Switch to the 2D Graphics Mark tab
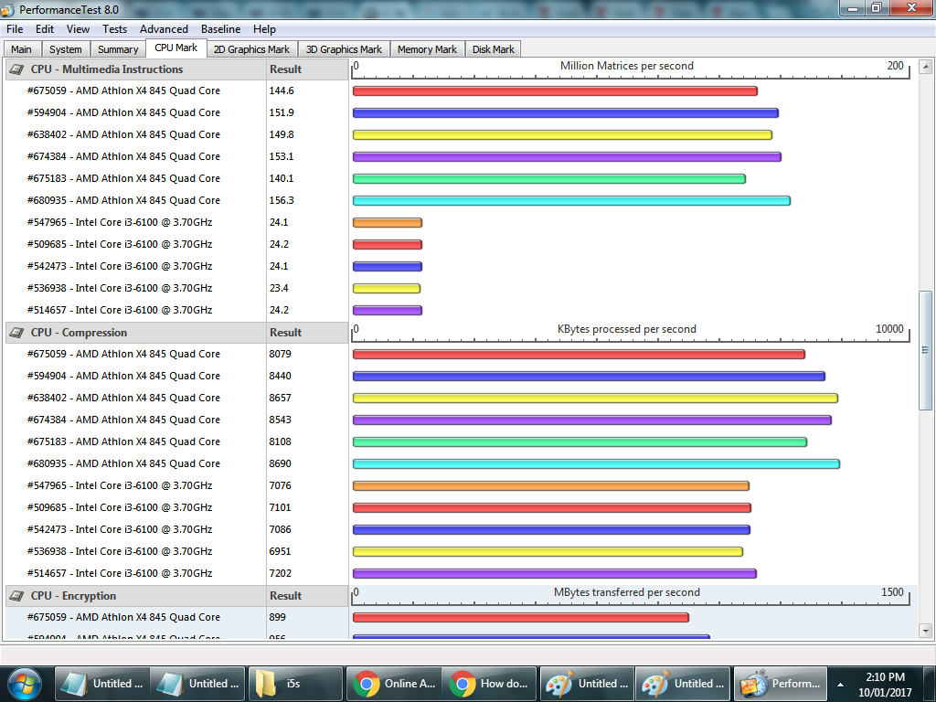This screenshot has width=936, height=702. [251, 49]
